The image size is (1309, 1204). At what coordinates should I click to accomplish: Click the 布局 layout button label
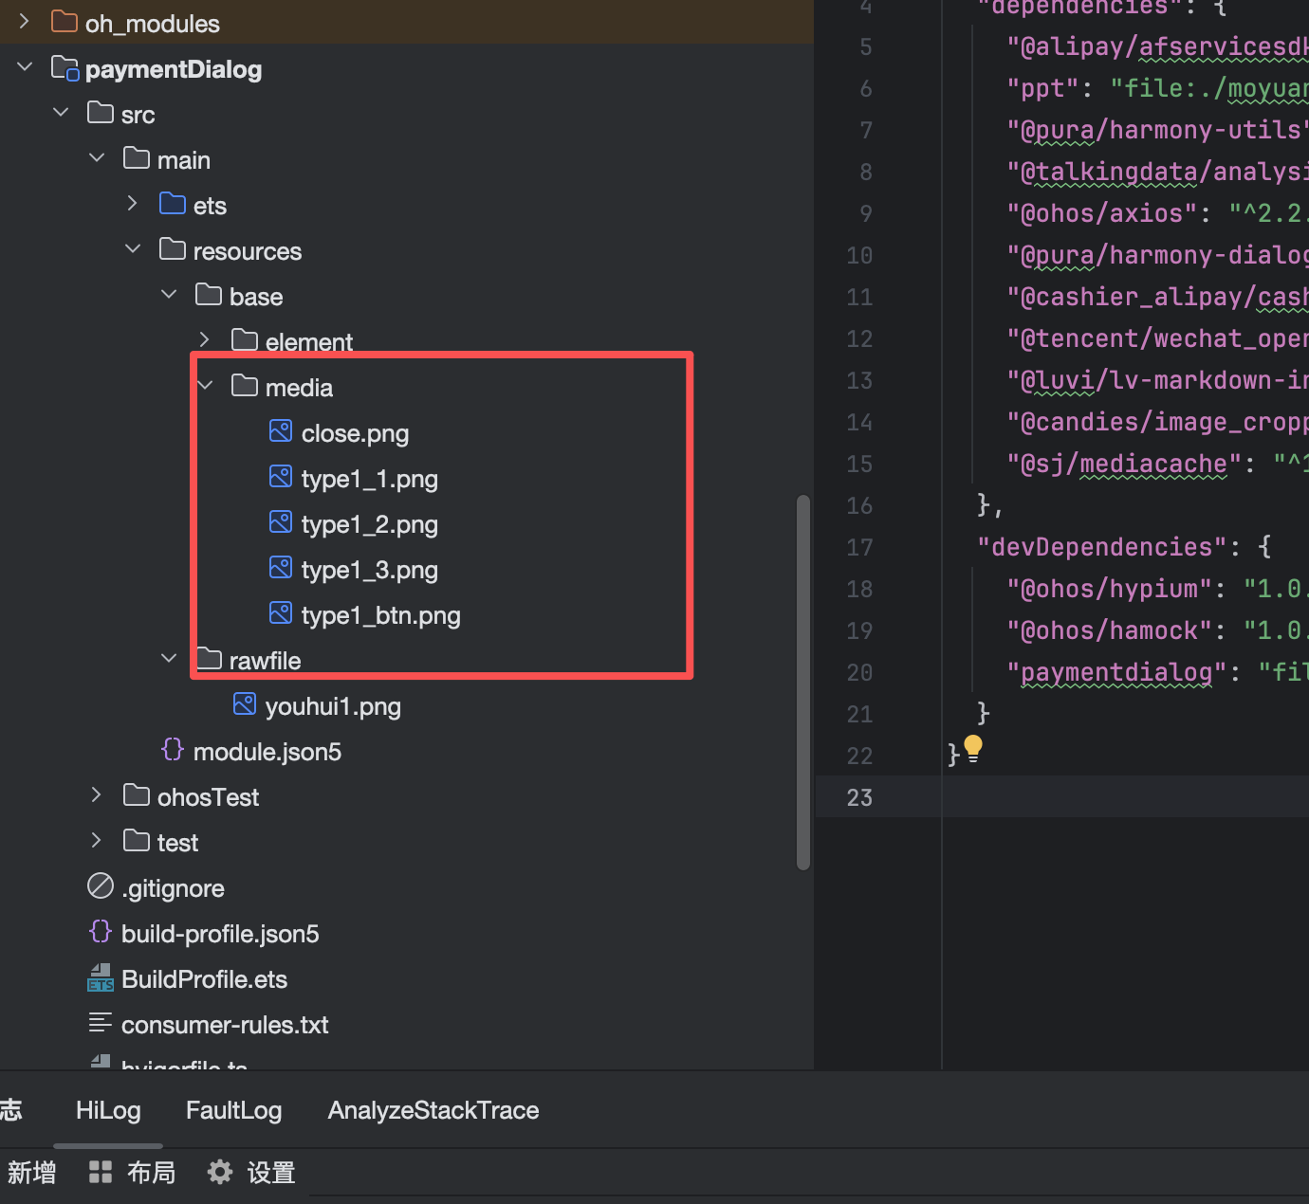click(x=152, y=1173)
